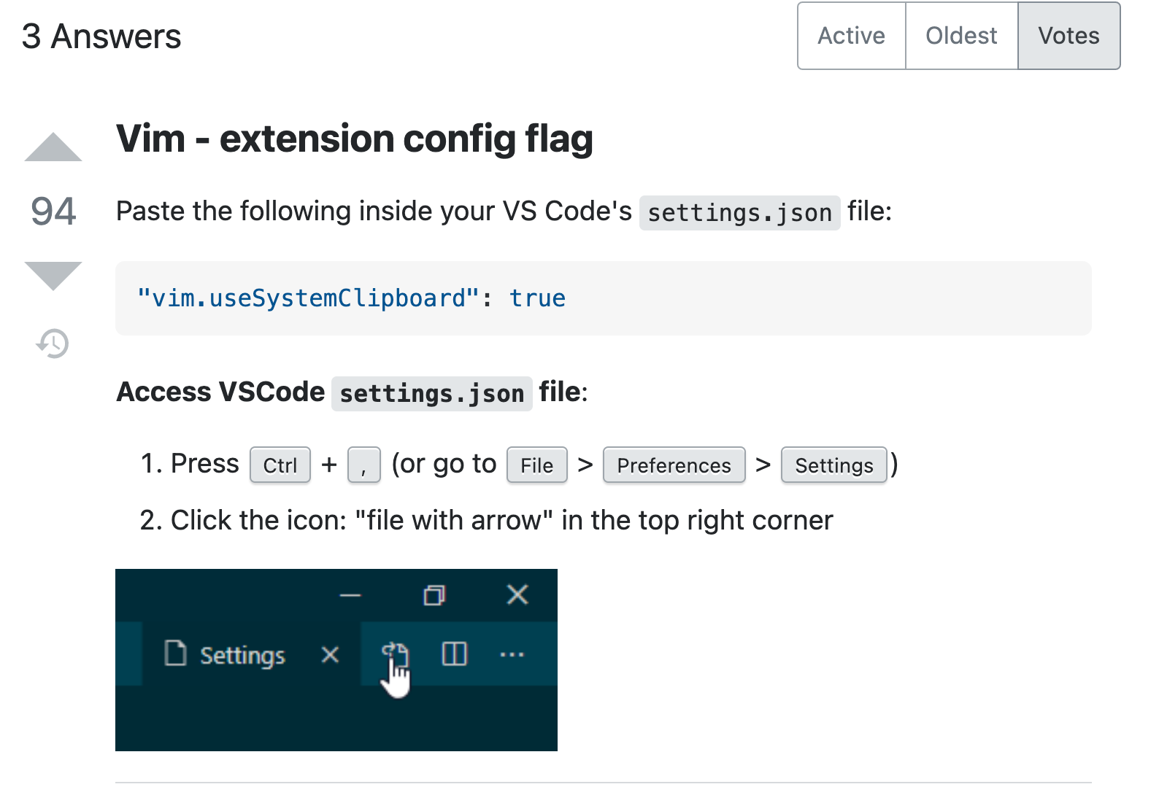The width and height of the screenshot is (1159, 795).
Task: Select the Split Editor icon in the image
Action: click(x=453, y=654)
